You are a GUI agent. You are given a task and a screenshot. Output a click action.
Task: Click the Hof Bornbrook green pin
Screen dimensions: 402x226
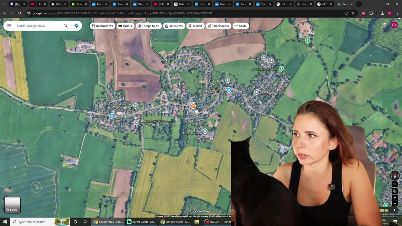(308, 40)
